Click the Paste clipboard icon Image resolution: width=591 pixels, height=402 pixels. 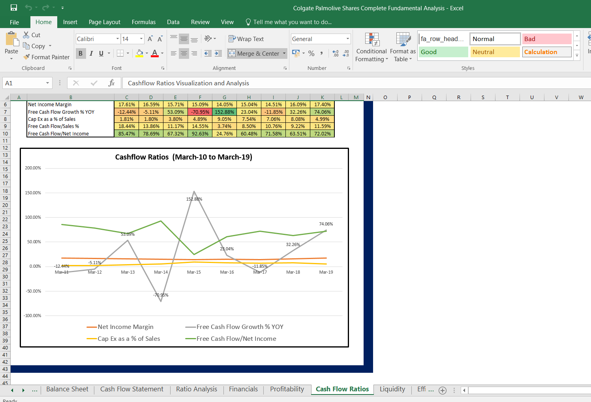click(x=11, y=39)
